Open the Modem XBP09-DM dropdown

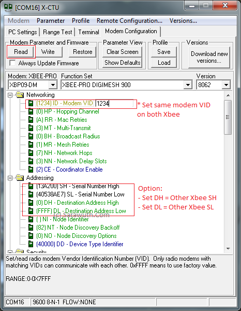pyautogui.click(x=53, y=85)
